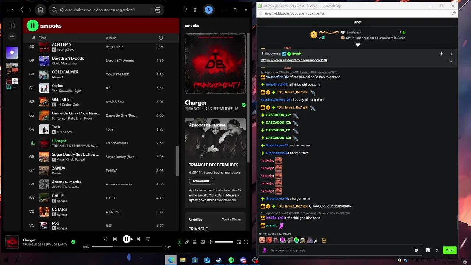
Task: Adjust the Spotify volume slider
Action: pyautogui.click(x=224, y=242)
